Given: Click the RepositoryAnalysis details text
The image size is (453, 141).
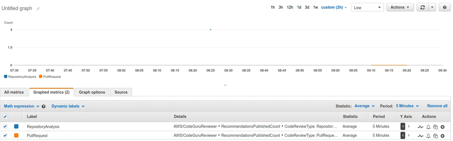Looking at the screenshot, I should (x=256, y=126).
